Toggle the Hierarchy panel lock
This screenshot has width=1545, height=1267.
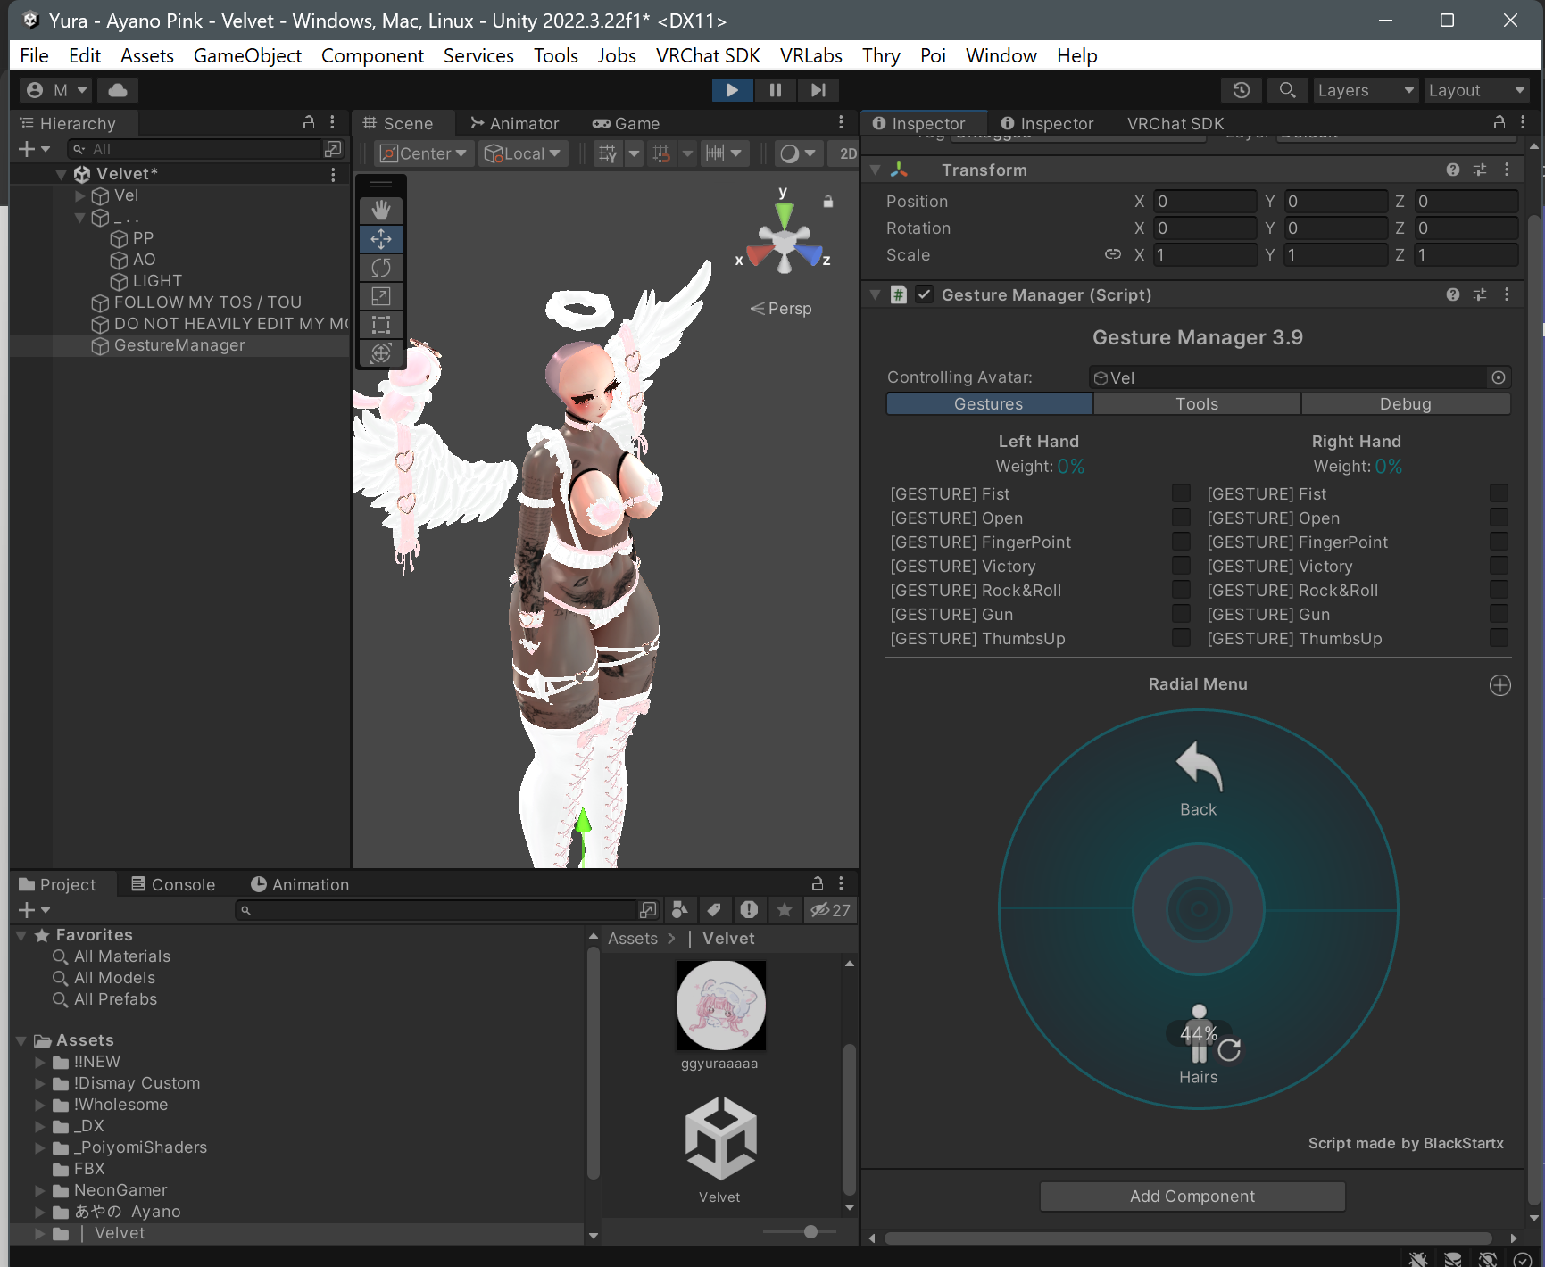(x=309, y=122)
